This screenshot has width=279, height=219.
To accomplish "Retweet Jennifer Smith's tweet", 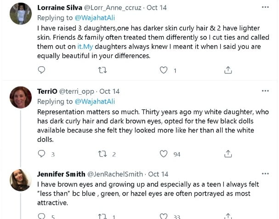I will [x=102, y=216].
